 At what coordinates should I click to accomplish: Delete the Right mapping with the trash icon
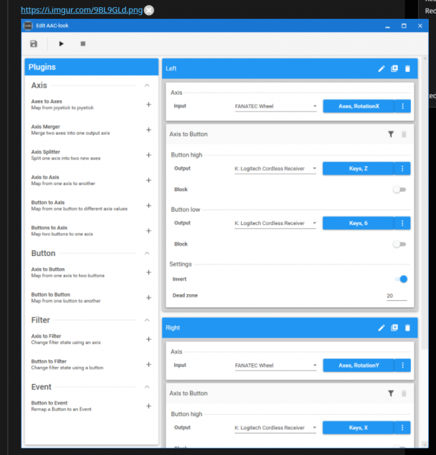click(407, 328)
